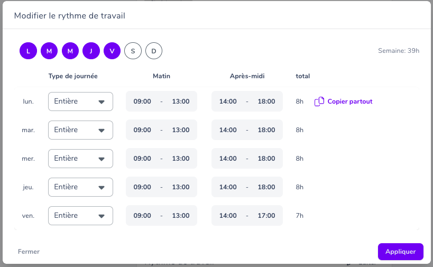Click the Copier partout link
Screen dimensions: 433x267
[x=350, y=102]
